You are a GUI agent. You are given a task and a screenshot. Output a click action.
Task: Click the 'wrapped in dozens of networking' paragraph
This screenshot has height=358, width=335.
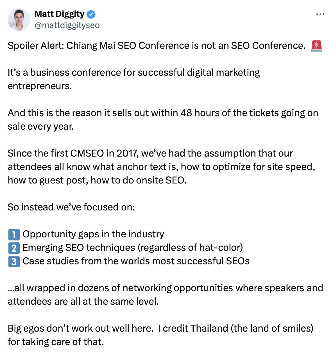165,295
